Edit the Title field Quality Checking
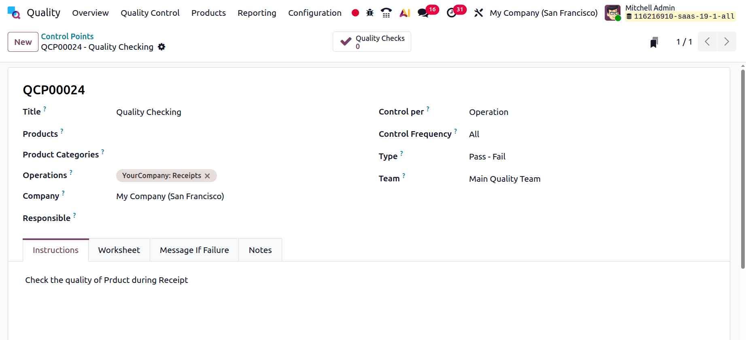Viewport: 746px width, 340px height. pos(239,112)
